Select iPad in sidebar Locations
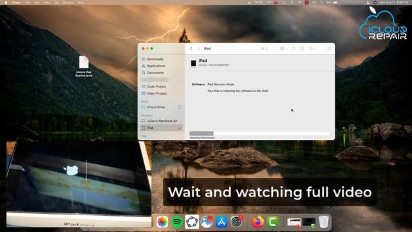Viewport: 412px width, 232px height. coord(162,128)
